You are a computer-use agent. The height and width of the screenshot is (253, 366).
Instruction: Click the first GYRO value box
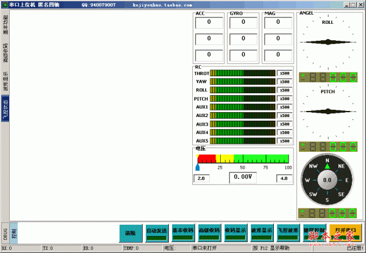(243, 23)
